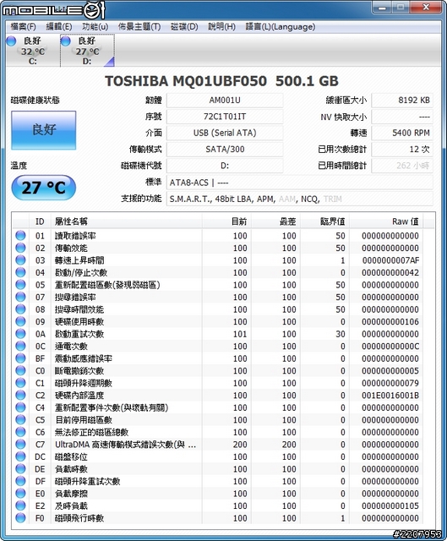
Task: Click the status icon for attribute C1 磁頭升降週期數
Action: point(20,383)
